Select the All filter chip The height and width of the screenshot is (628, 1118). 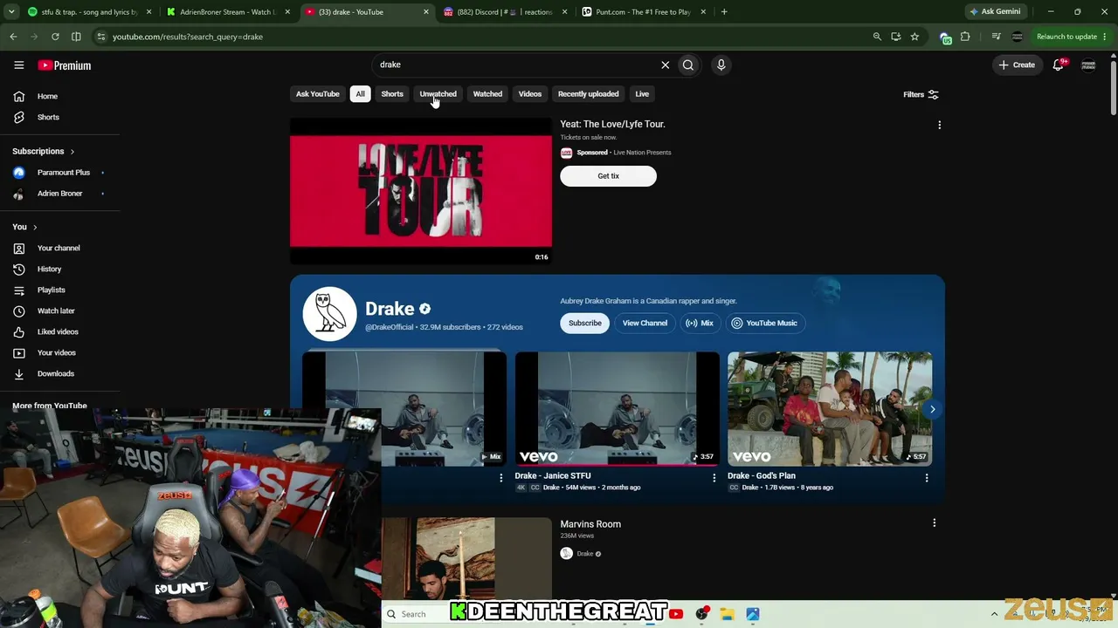pos(360,94)
